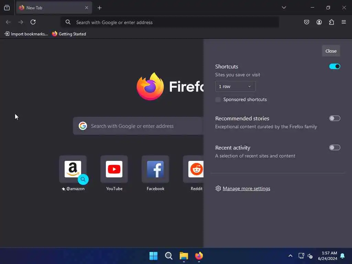Open Import bookmarks bookmark item
Image resolution: width=352 pixels, height=264 pixels.
pos(26,34)
